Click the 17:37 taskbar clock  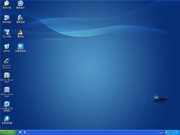point(175,132)
